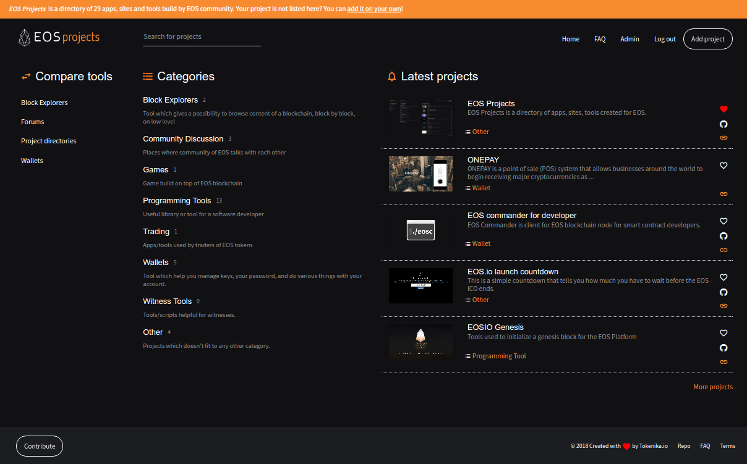Click ONEPAY thumbnail image
747x464 pixels.
click(420, 174)
